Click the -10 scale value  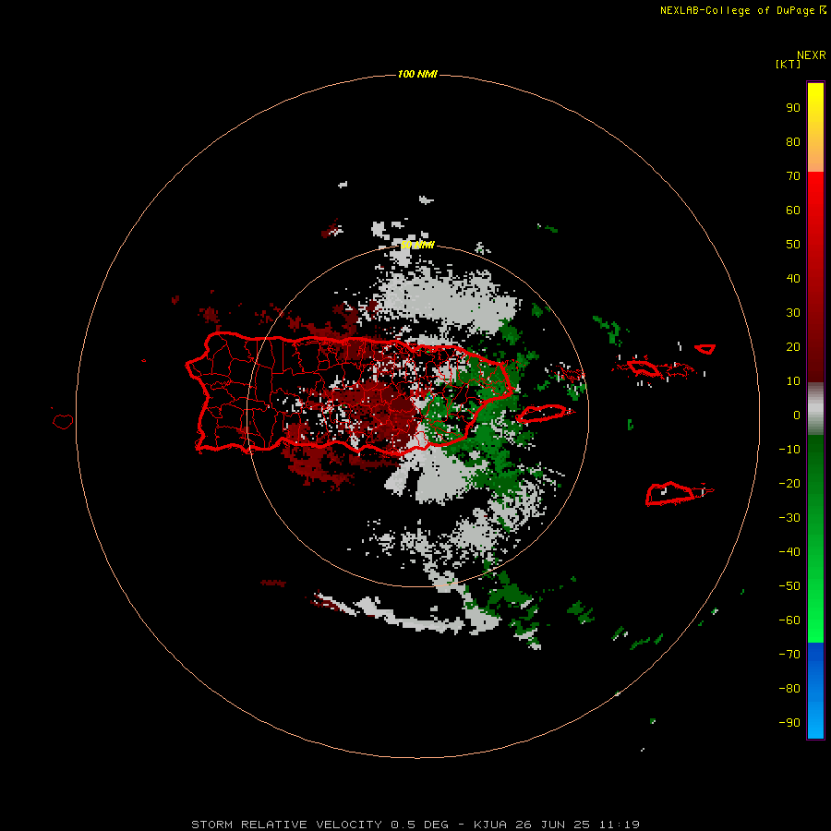pyautogui.click(x=789, y=450)
